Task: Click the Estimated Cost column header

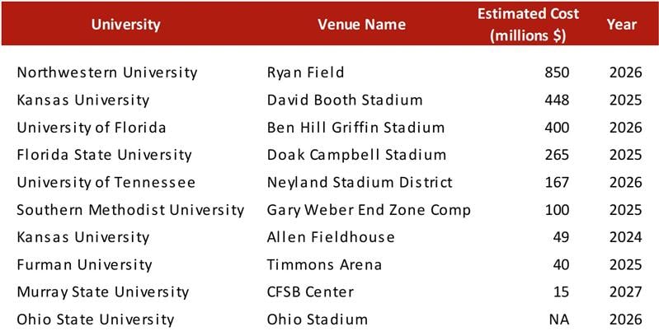Action: (534, 24)
